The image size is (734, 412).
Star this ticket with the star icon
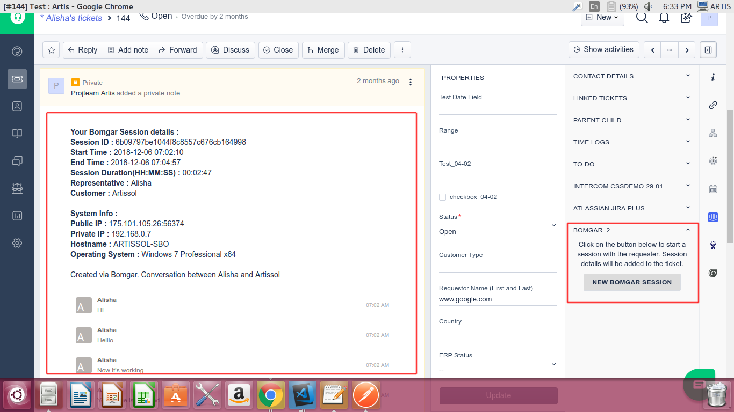(x=51, y=50)
